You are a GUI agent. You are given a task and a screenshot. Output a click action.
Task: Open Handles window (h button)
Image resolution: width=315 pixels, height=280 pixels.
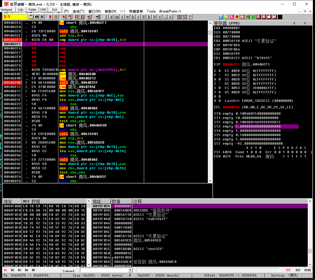tap(133, 17)
